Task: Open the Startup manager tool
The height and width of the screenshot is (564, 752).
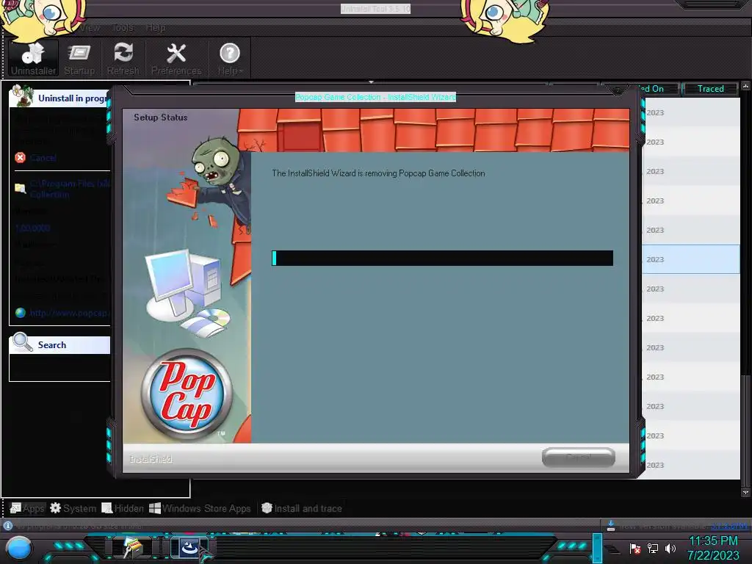Action: coord(79,58)
